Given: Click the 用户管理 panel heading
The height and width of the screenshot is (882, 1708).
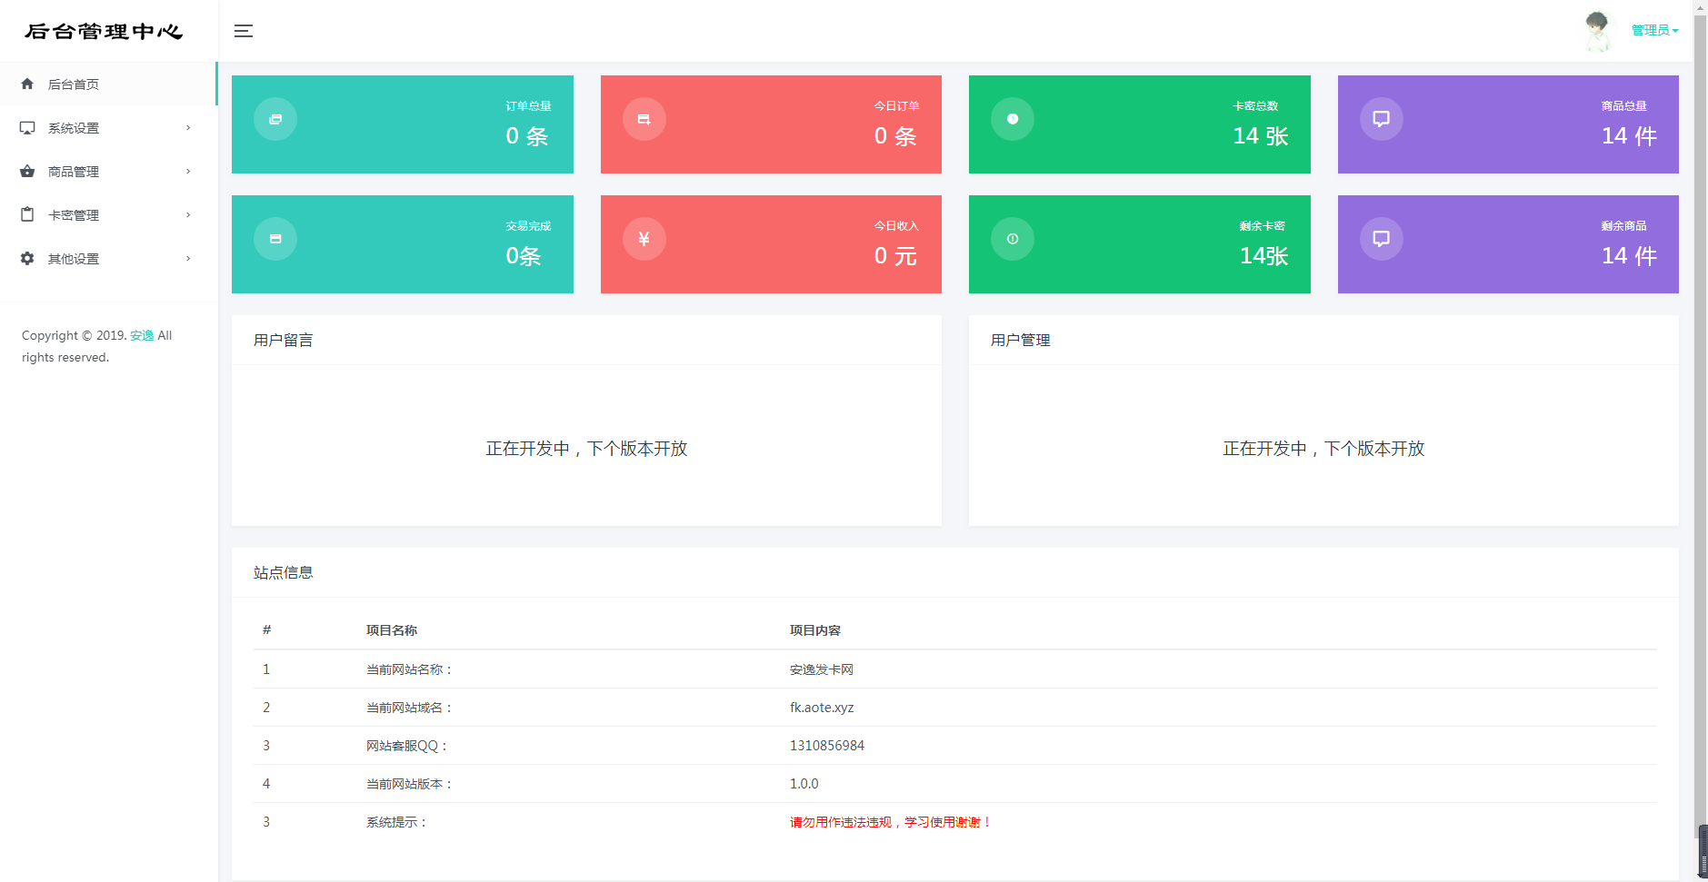Looking at the screenshot, I should click(1021, 340).
